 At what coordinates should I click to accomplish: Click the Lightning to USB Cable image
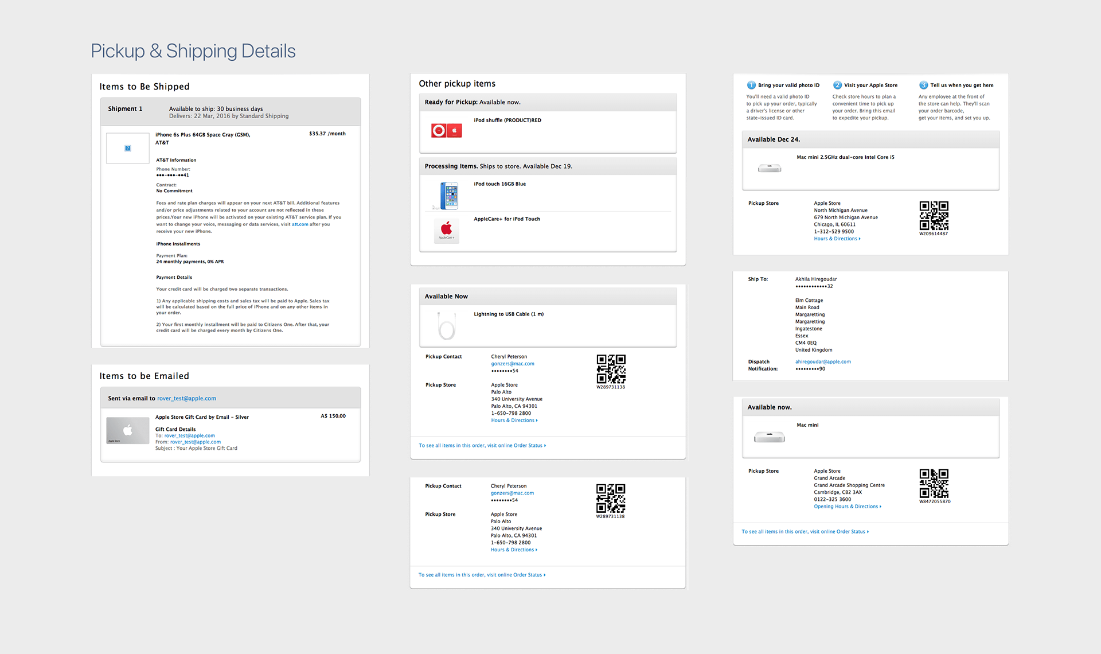(446, 325)
